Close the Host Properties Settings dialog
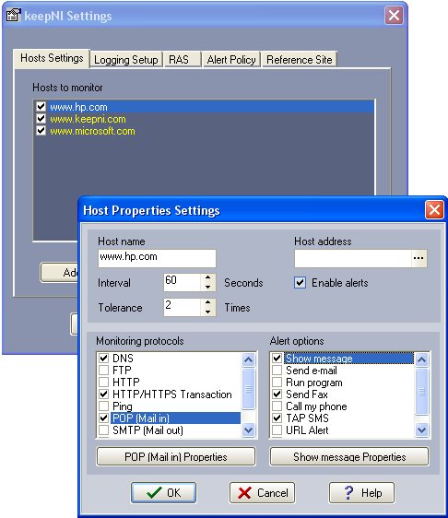This screenshot has width=448, height=518. (434, 209)
